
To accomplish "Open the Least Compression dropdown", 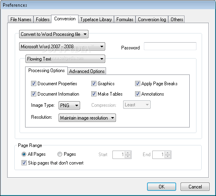I will click(x=137, y=105).
